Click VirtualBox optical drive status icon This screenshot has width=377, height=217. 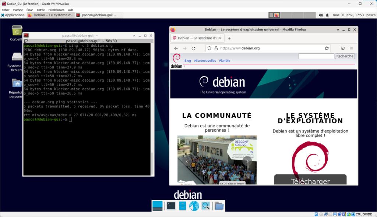[x=321, y=214]
